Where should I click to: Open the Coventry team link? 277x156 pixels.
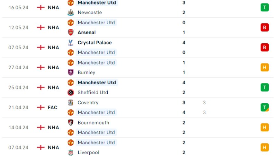point(88,103)
